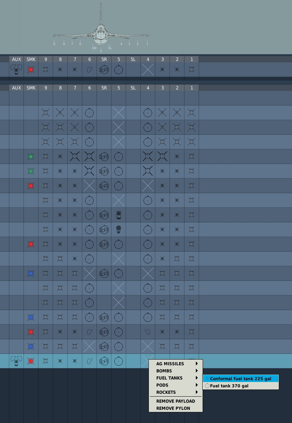Click REMOVE PAYLOAD in the context menu
The height and width of the screenshot is (423, 292).
click(x=176, y=401)
